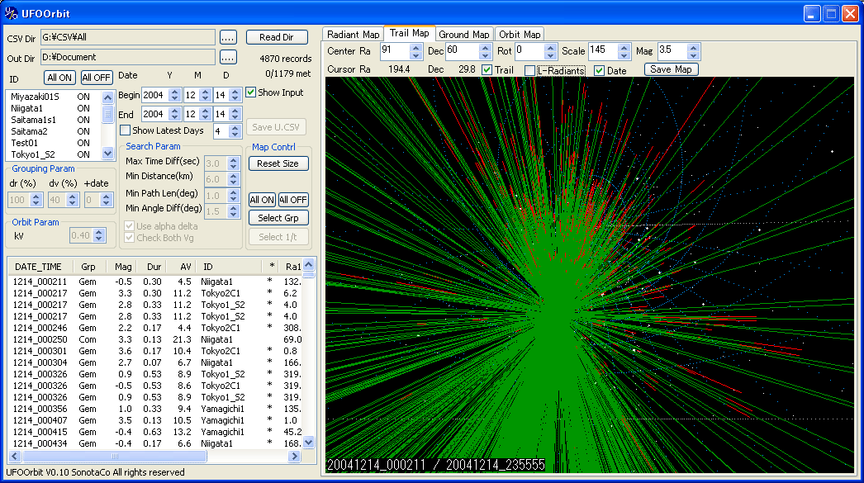Decrease the Scale spinner value
Viewport: 864px width, 483px height.
625,55
